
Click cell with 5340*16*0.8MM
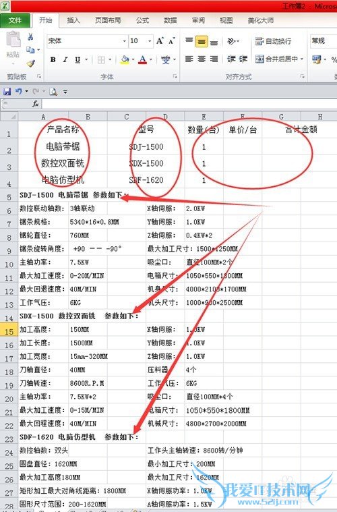[x=94, y=222]
